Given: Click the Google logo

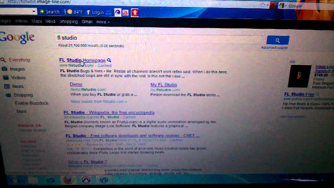Looking at the screenshot, I should click(17, 37).
